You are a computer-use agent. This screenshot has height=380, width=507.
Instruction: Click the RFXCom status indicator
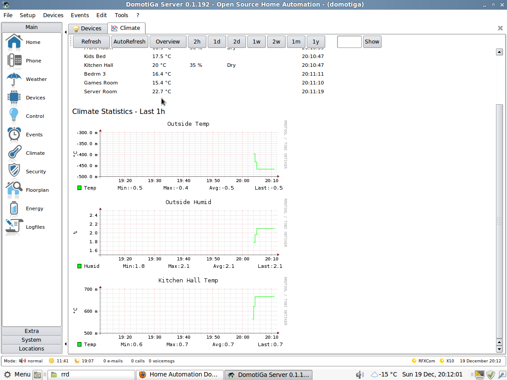tap(414, 361)
